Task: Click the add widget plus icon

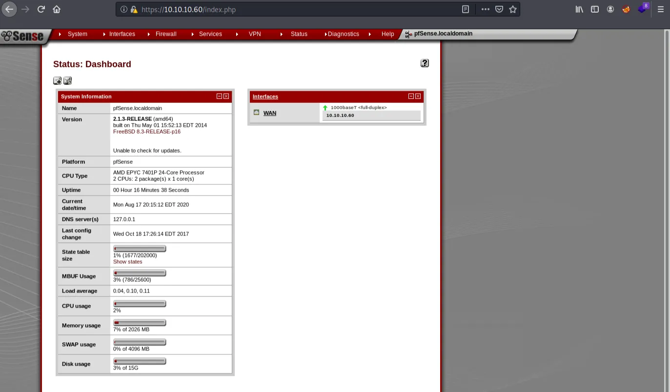Action: tap(57, 81)
